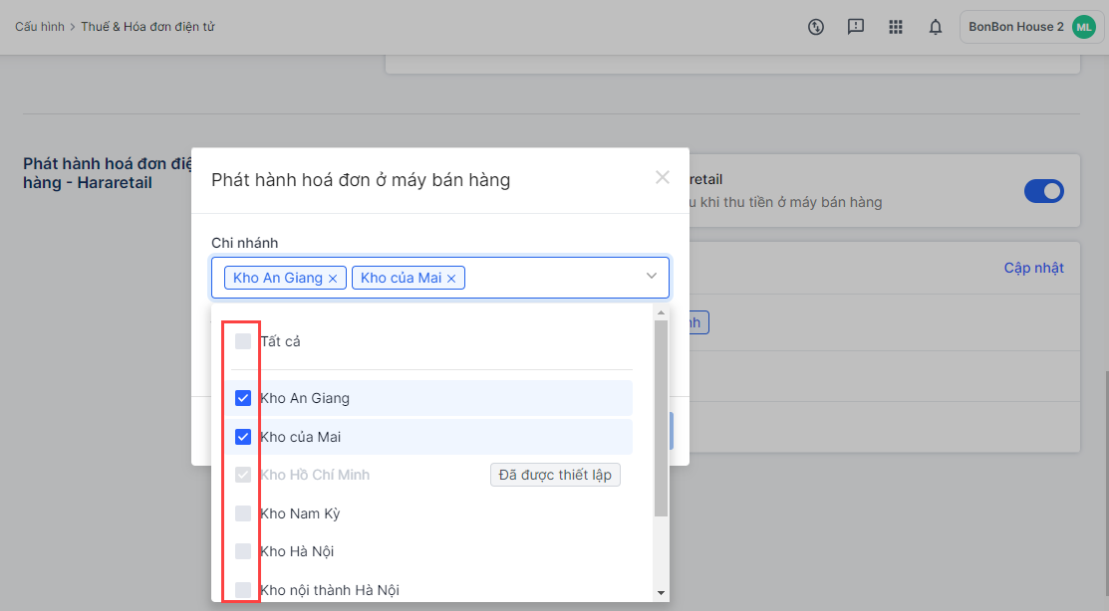Close the Phát hành hoá đơn dialog

point(662,177)
